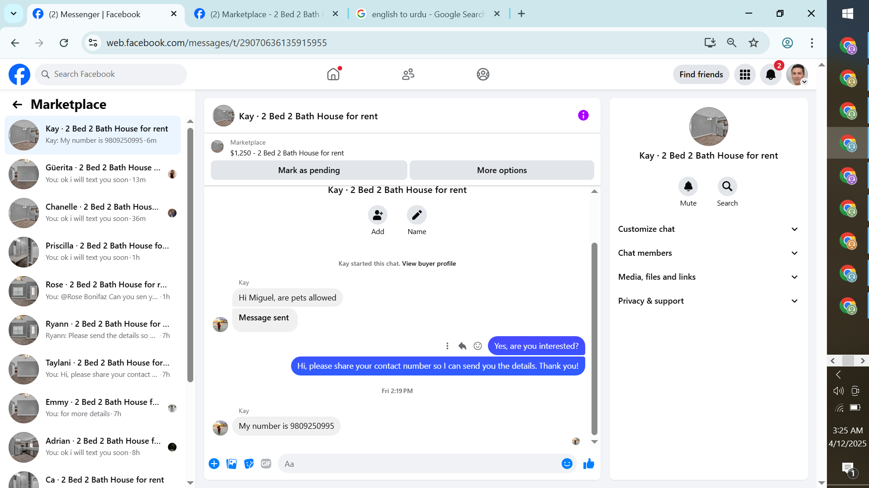Open Chrome tab search dropdown
Screen dimensions: 869x488
[14, 14]
